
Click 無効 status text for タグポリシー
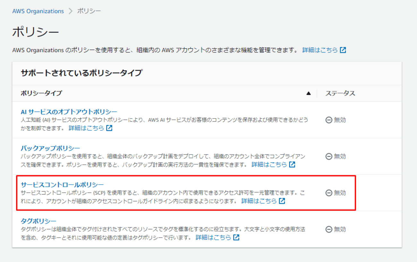[x=340, y=229]
